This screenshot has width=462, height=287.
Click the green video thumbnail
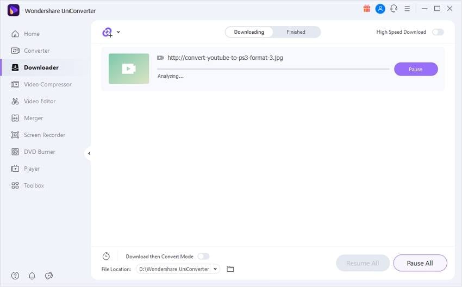pos(129,68)
